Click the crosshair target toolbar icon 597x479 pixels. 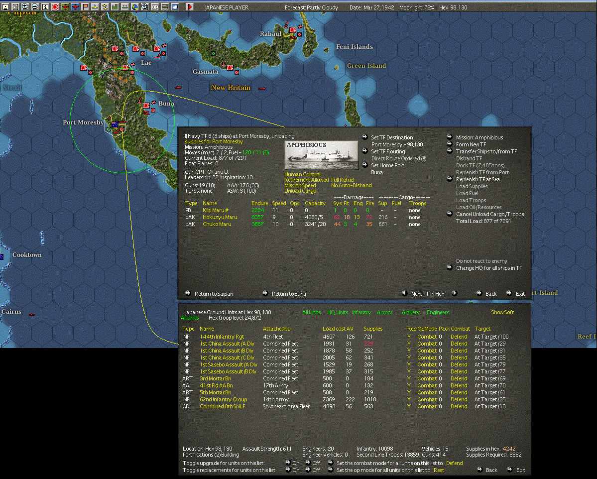click(x=145, y=7)
